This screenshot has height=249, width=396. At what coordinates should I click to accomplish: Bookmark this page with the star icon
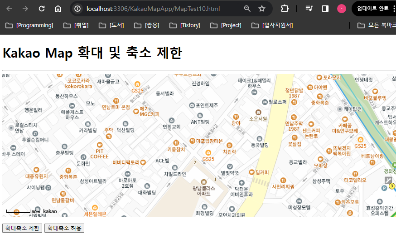click(x=262, y=9)
